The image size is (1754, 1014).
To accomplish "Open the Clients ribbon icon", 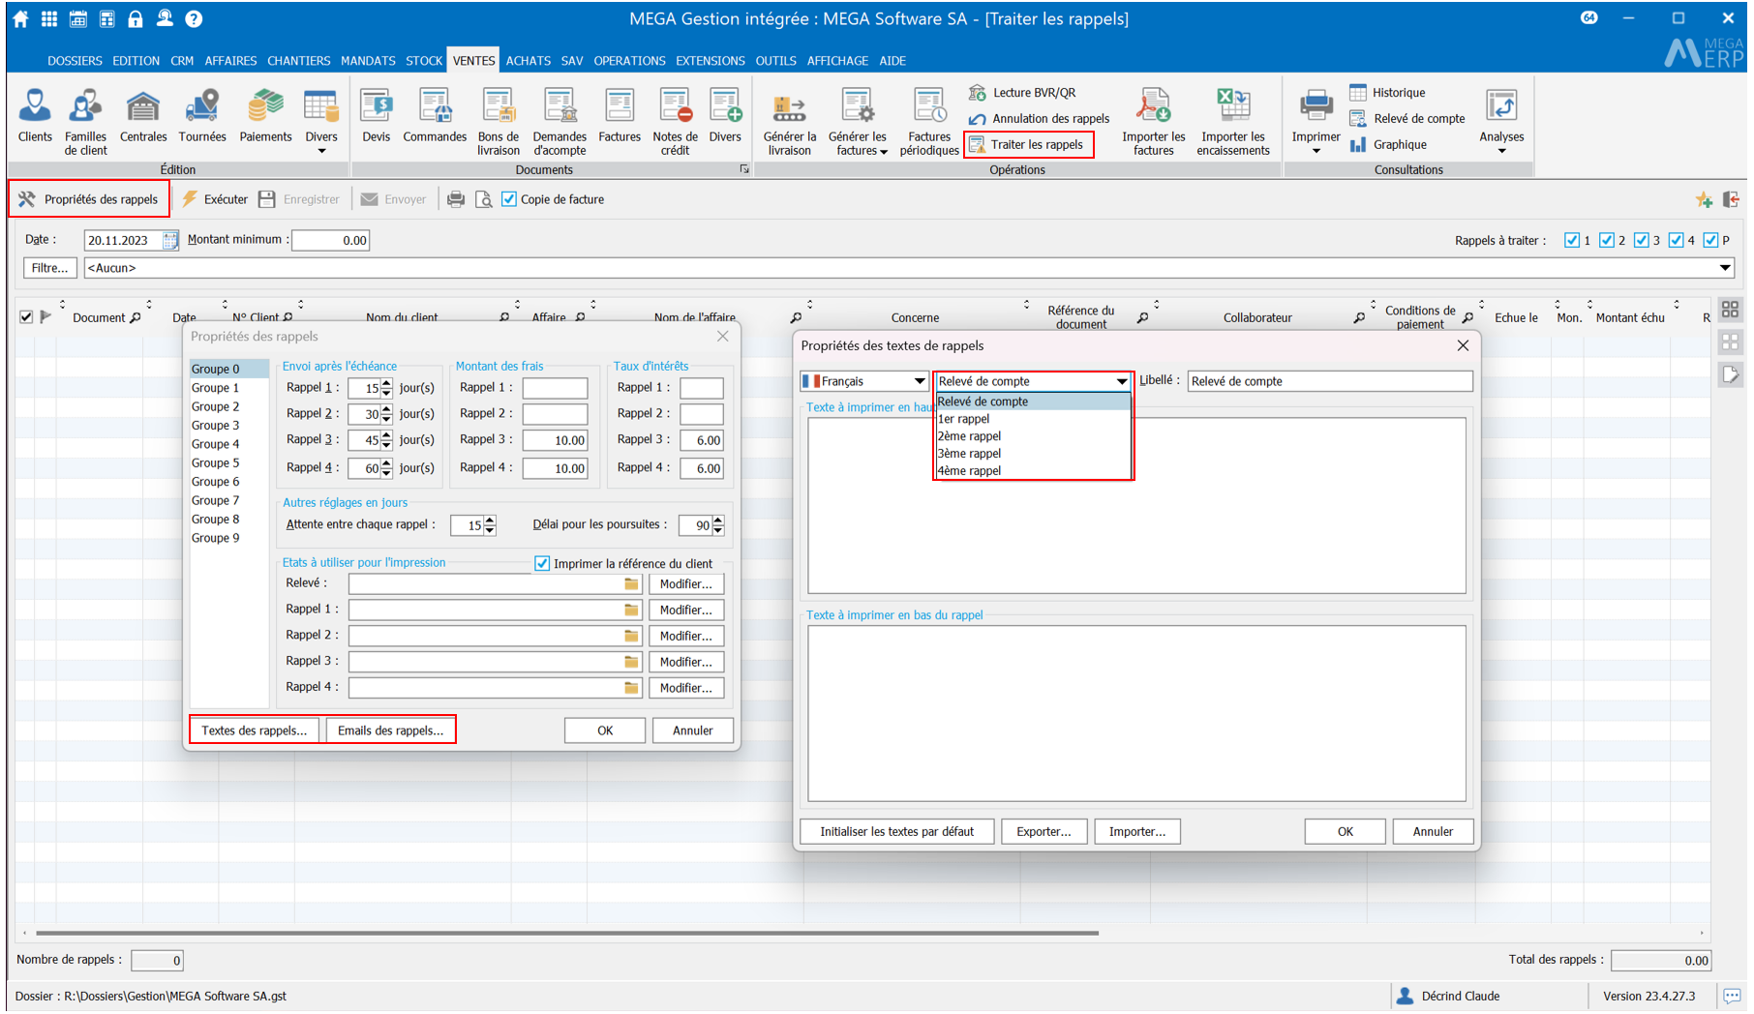I will pos(35,116).
